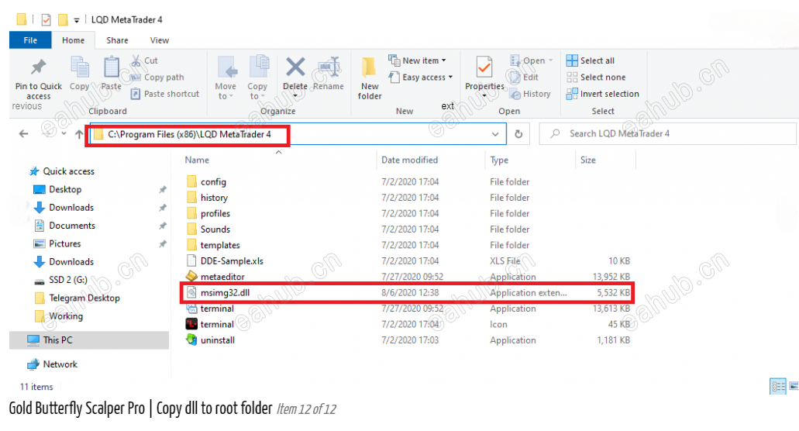Select SSD 2 (G:) drive
This screenshot has height=431, width=799.
(60, 280)
